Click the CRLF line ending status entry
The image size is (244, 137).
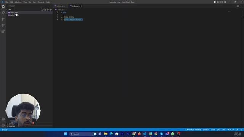coord(218,129)
